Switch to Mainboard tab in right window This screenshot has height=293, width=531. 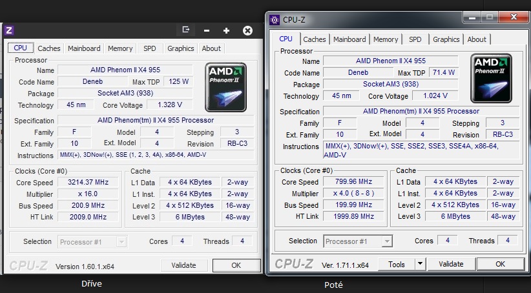tap(349, 39)
